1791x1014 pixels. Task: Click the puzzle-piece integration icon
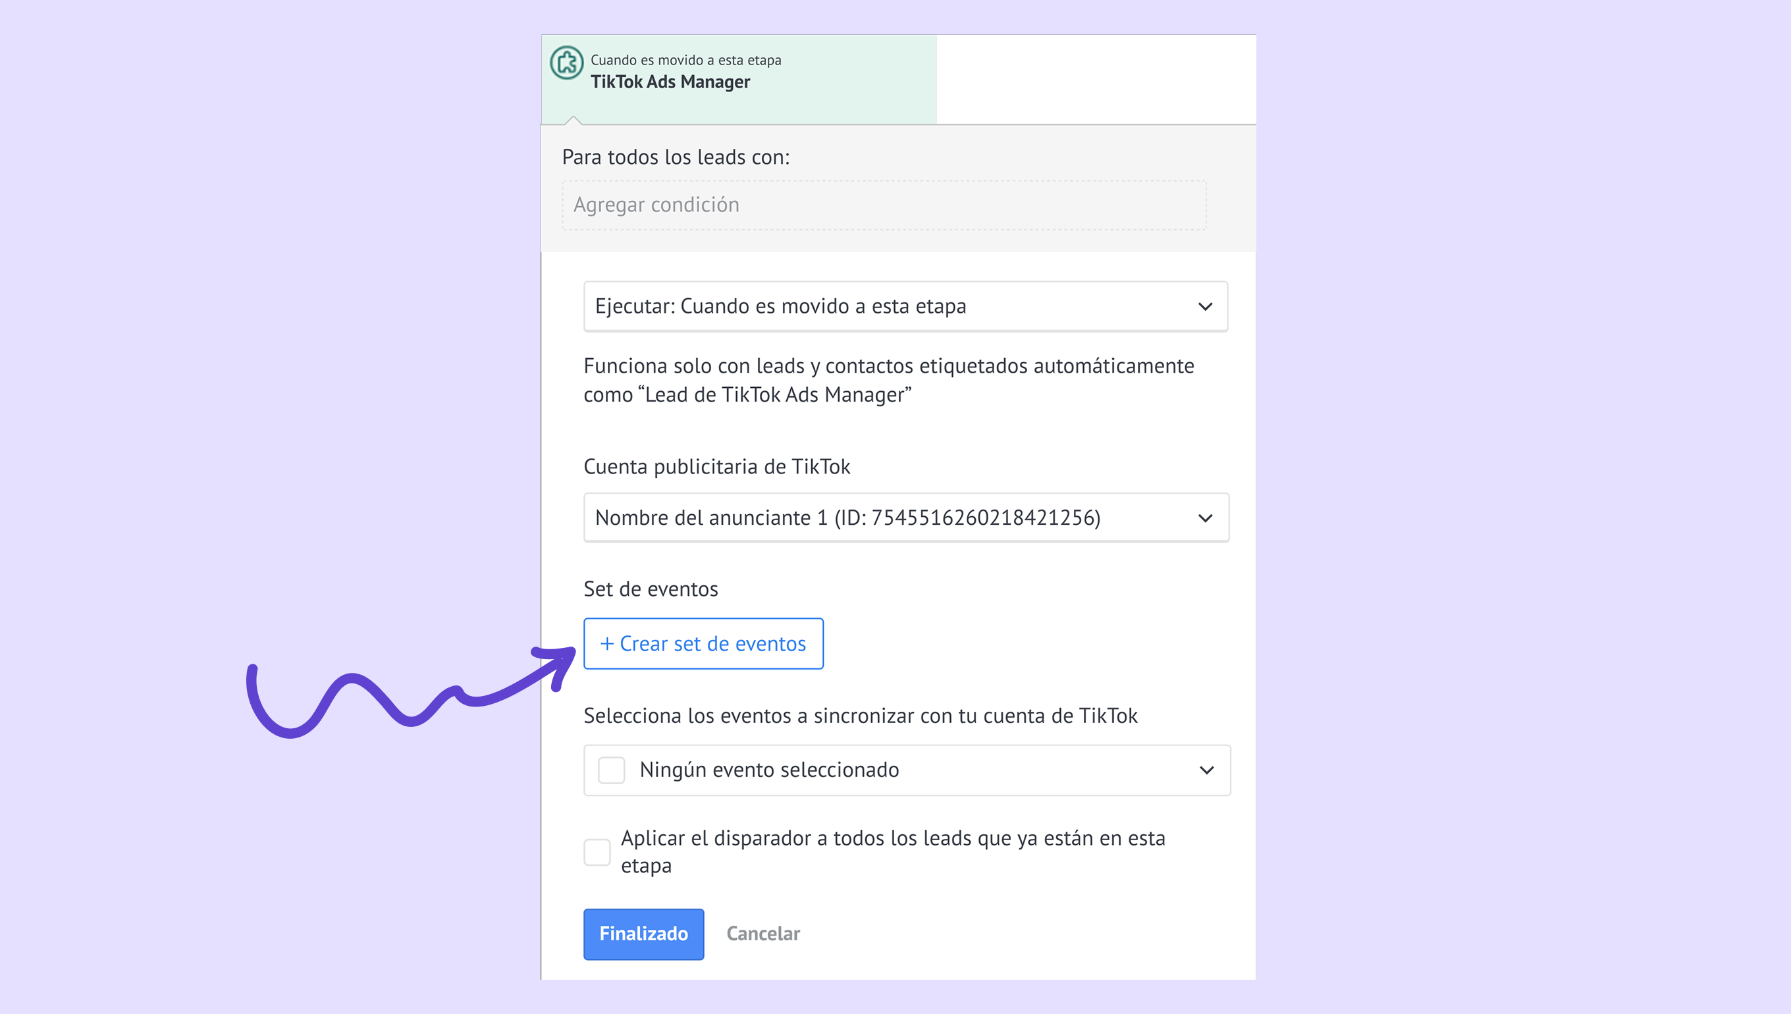point(567,63)
